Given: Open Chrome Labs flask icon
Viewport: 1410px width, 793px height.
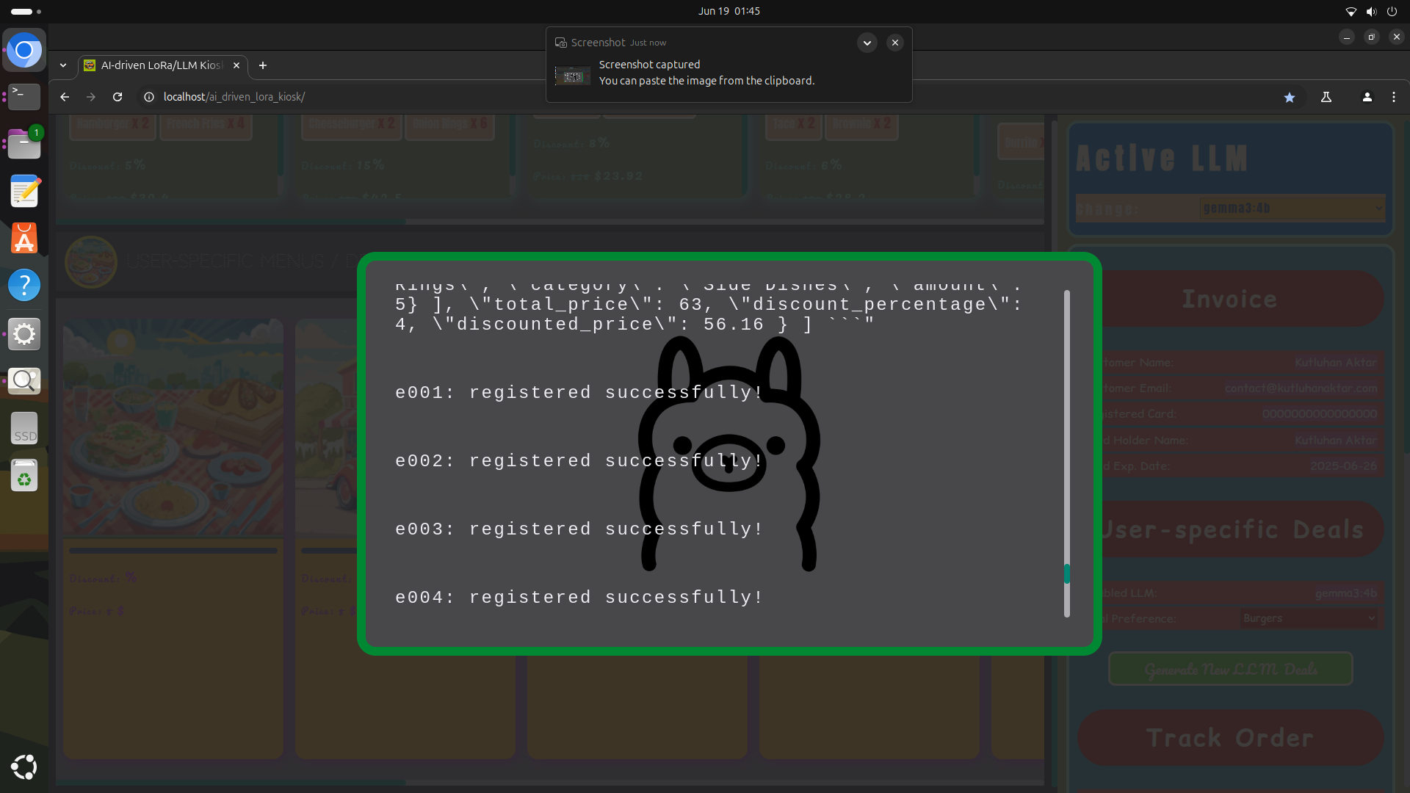Looking at the screenshot, I should [1326, 97].
